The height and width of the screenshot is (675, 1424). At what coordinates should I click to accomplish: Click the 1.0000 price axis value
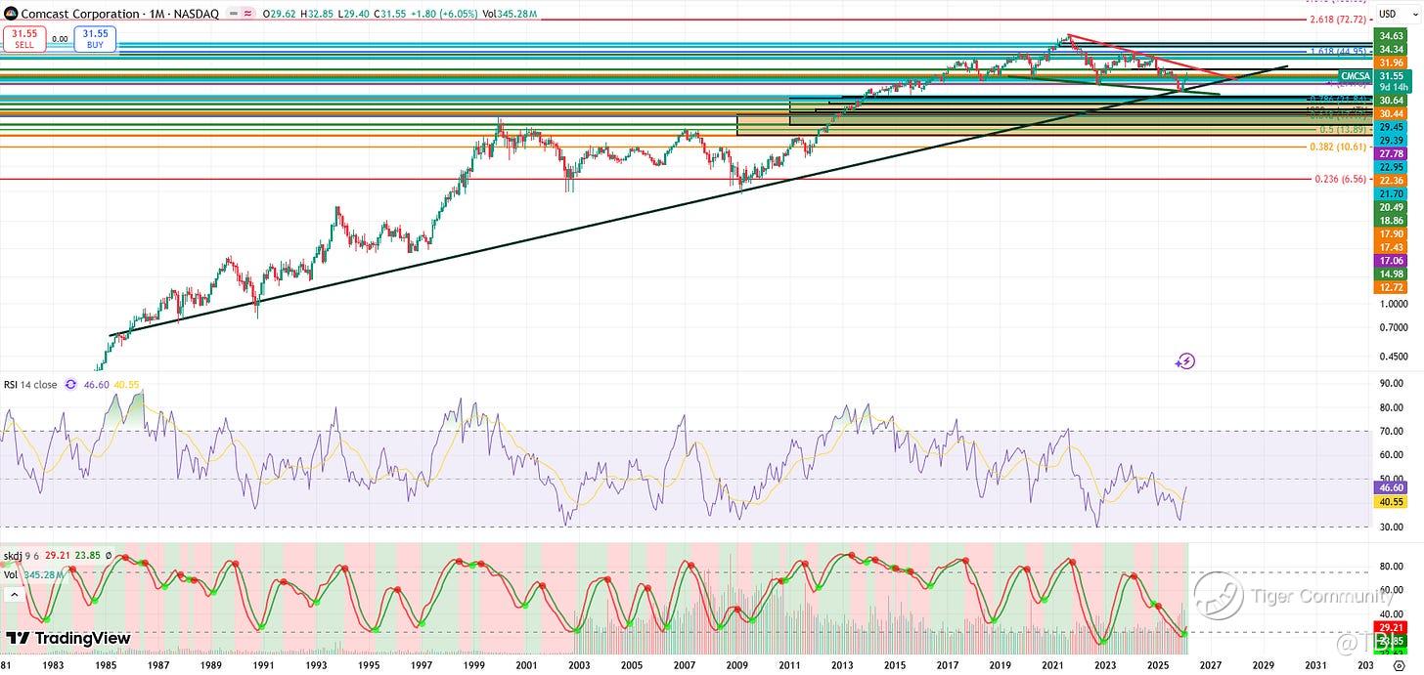[x=1392, y=304]
